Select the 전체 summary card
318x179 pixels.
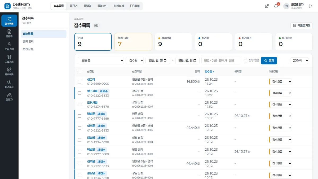[x=93, y=42]
